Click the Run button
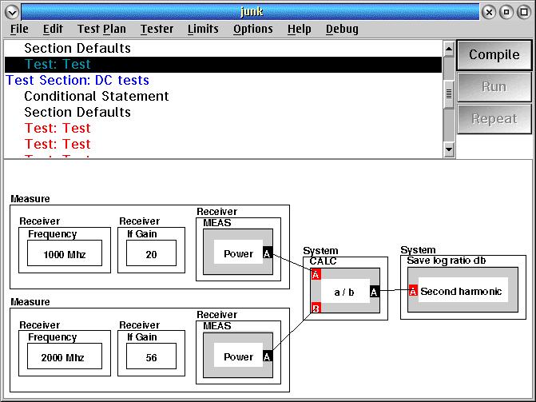Image resolution: width=536 pixels, height=402 pixels. tap(494, 87)
